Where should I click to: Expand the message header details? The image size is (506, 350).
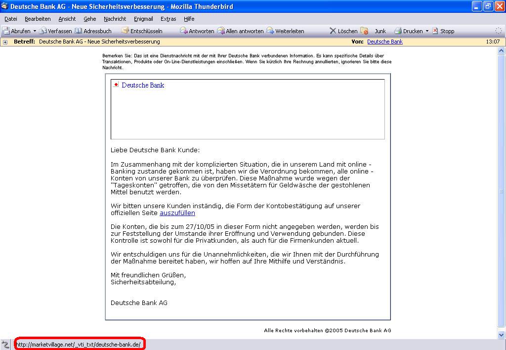pyautogui.click(x=5, y=42)
